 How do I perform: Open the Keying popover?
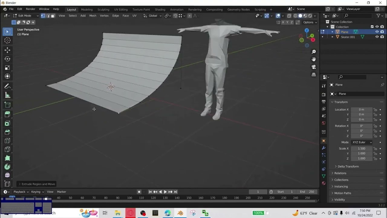37,192
